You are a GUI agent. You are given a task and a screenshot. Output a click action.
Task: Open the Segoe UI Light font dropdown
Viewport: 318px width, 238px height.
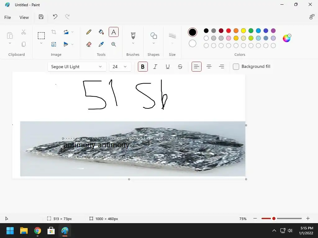(77, 67)
